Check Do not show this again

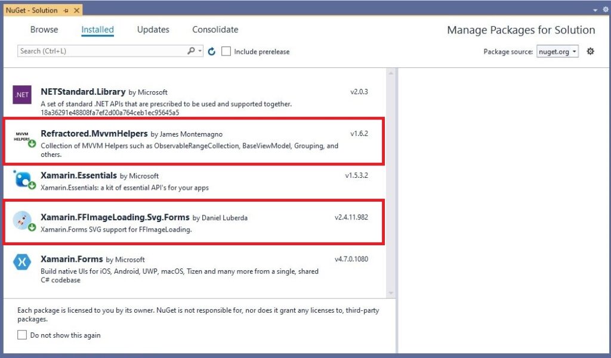point(22,335)
